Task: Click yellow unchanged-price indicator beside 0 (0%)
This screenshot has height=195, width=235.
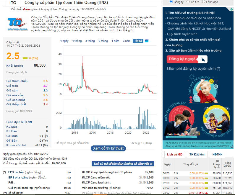Action: click(25, 58)
